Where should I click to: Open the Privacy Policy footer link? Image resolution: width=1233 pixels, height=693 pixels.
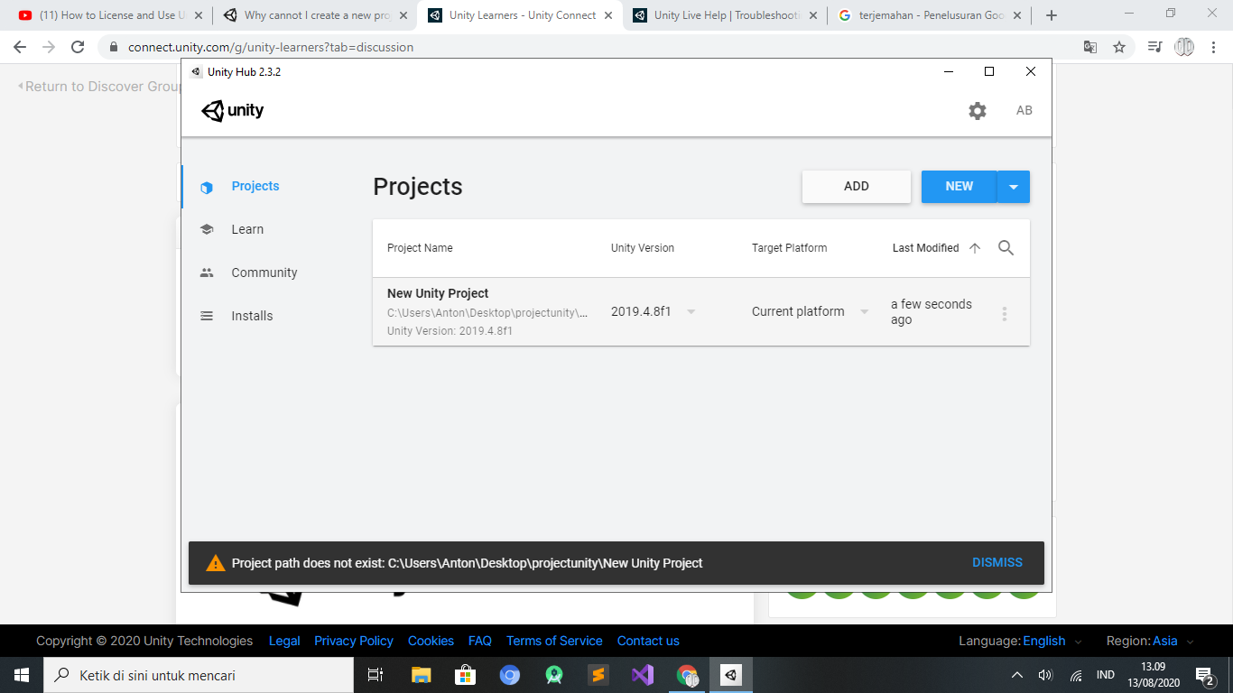coord(354,641)
